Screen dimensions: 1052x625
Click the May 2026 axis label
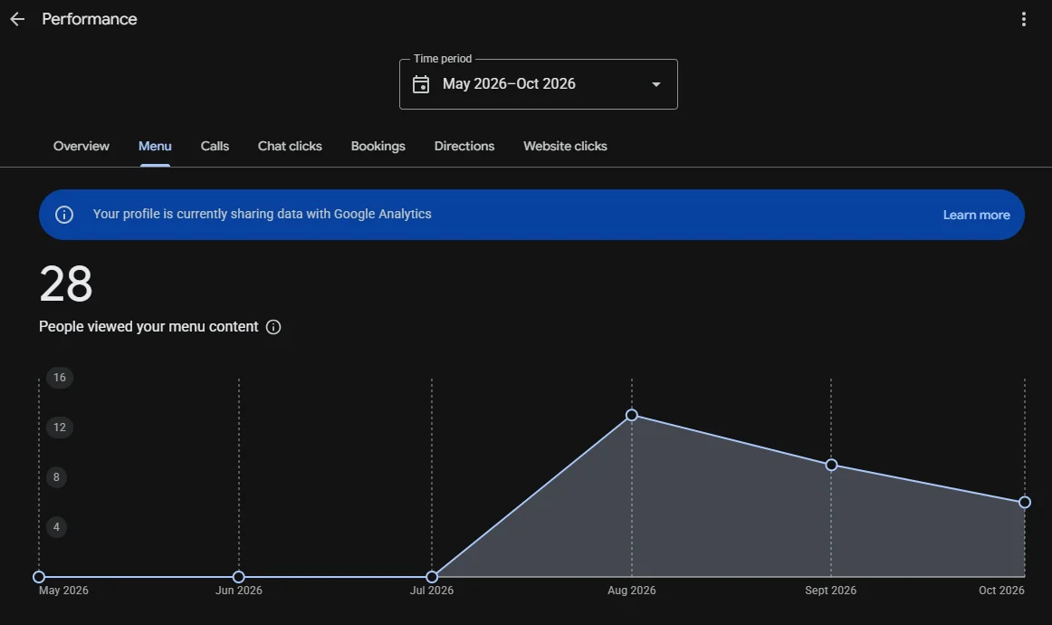pyautogui.click(x=63, y=590)
